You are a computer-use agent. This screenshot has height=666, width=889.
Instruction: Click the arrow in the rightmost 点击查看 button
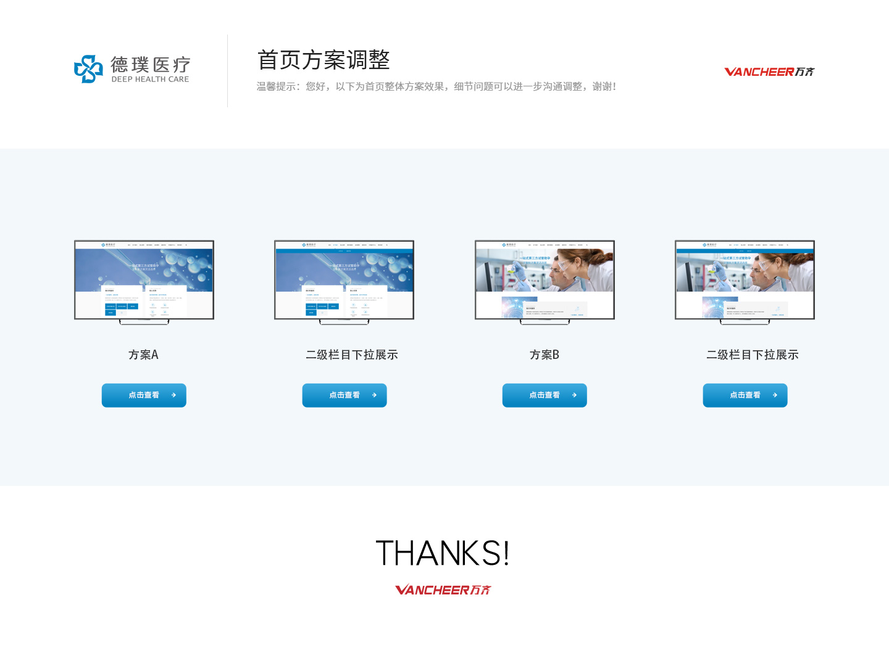tap(775, 395)
